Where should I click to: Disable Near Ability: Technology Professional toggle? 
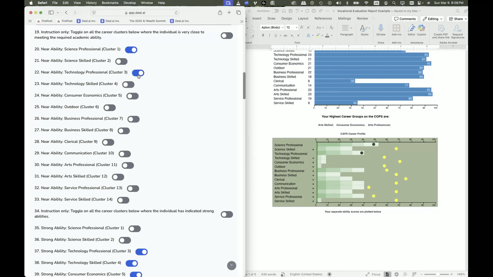coord(138,73)
